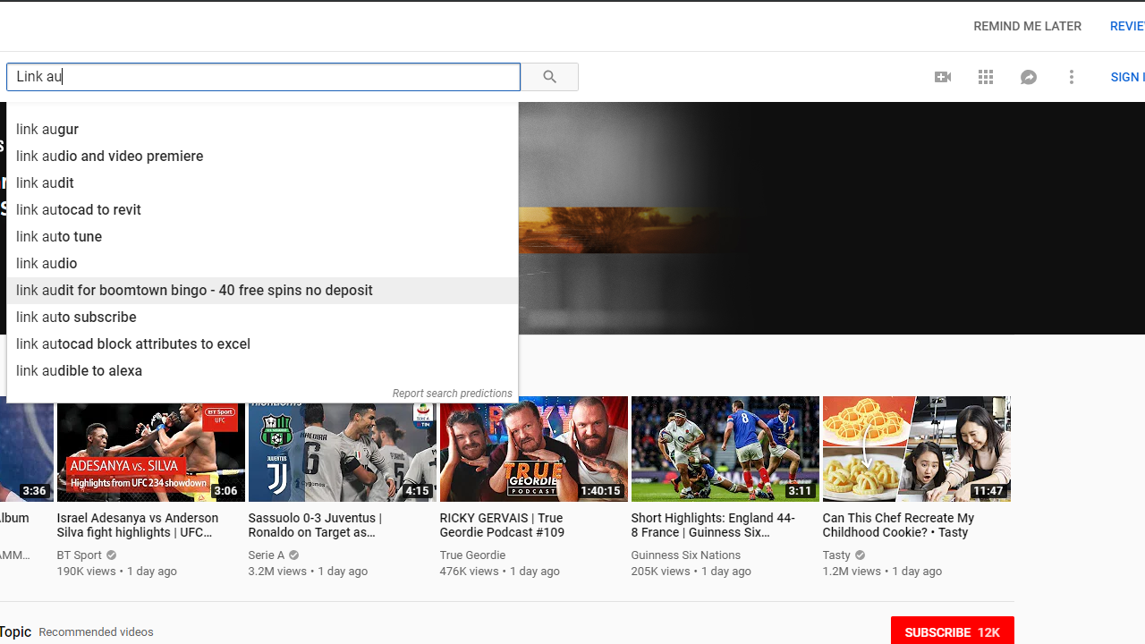
Task: Open 'Sassuolo 0-3 Juventus' video title
Action: (315, 525)
